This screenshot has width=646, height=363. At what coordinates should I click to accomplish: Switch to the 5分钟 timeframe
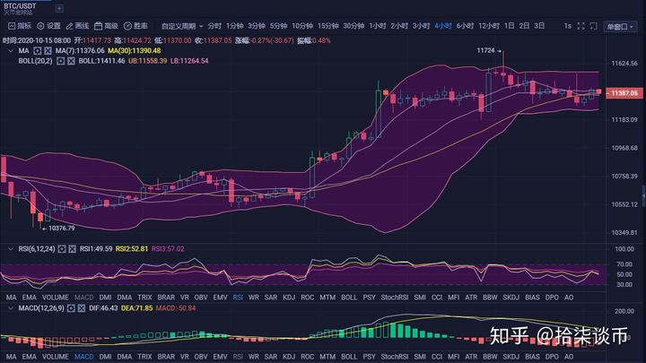278,26
